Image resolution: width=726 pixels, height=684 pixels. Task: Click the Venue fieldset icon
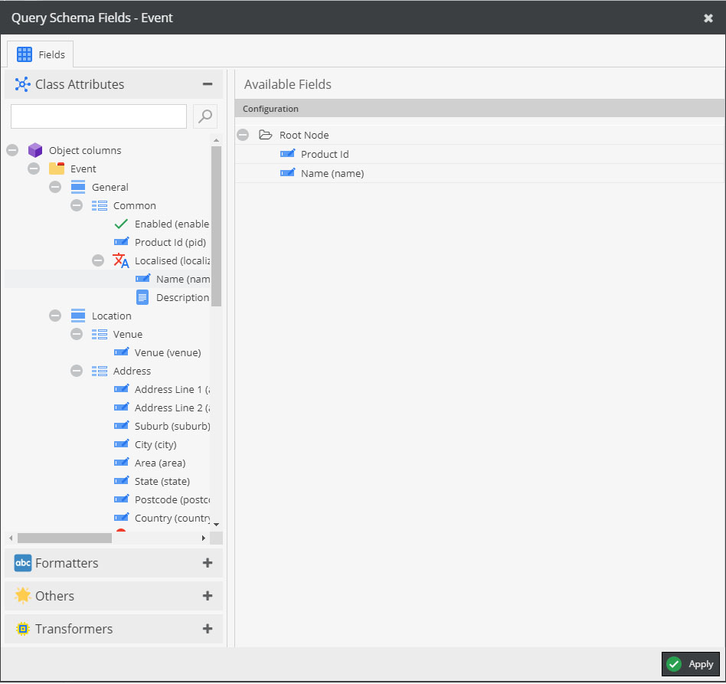pyautogui.click(x=100, y=335)
